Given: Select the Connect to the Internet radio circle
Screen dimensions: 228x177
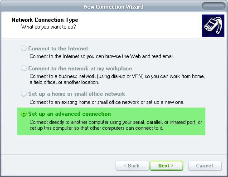Looking at the screenshot, I should [24, 49].
